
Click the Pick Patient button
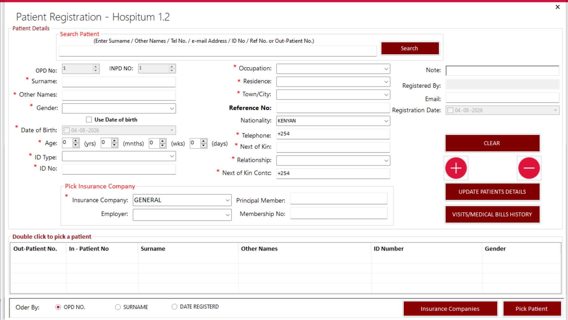pos(531,309)
